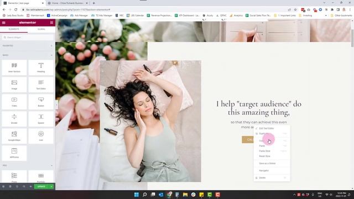The height and width of the screenshot is (199, 354).
Task: Select the Divider widget
Action: [x=14, y=119]
